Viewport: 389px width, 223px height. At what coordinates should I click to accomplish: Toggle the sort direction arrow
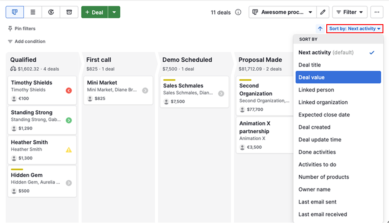tap(320, 29)
